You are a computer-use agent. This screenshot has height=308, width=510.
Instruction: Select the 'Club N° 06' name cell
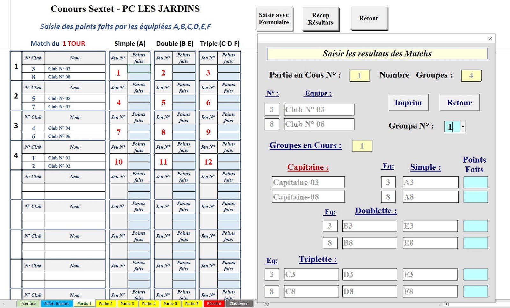pyautogui.click(x=75, y=136)
